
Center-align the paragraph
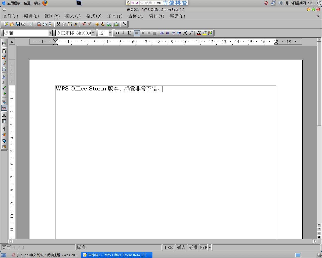(x=143, y=33)
